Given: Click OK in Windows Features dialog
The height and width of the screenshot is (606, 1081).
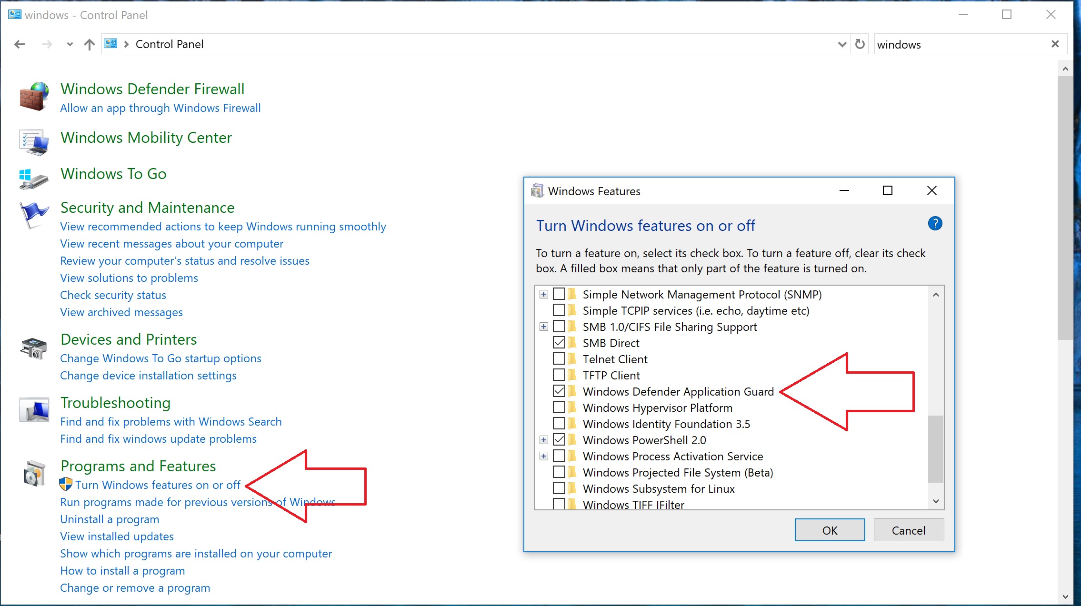Looking at the screenshot, I should click(x=830, y=530).
